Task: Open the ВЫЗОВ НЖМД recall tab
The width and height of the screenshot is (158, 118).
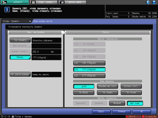Action: click(x=72, y=2)
